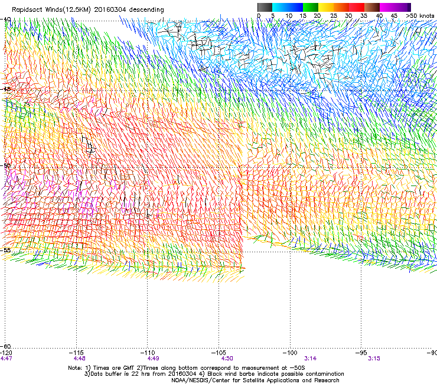437x384 pixels.
Task: Click the '-50' latitude axis label
Action: 5,165
